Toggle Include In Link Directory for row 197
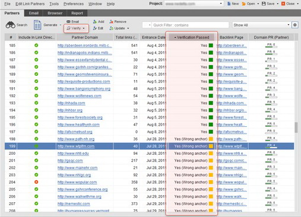 (36, 132)
